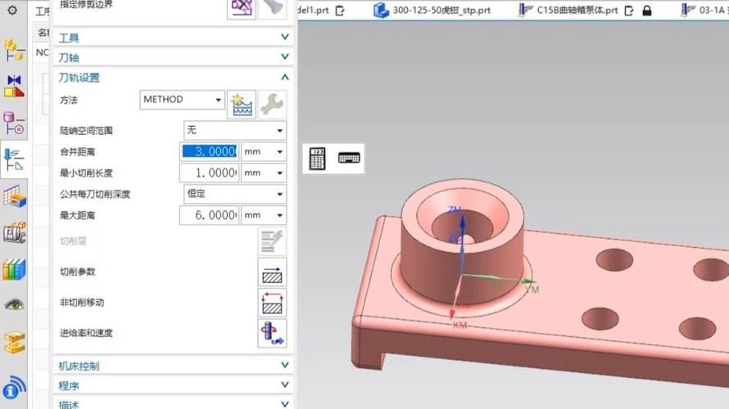Click the edit method wrench icon

point(272,103)
